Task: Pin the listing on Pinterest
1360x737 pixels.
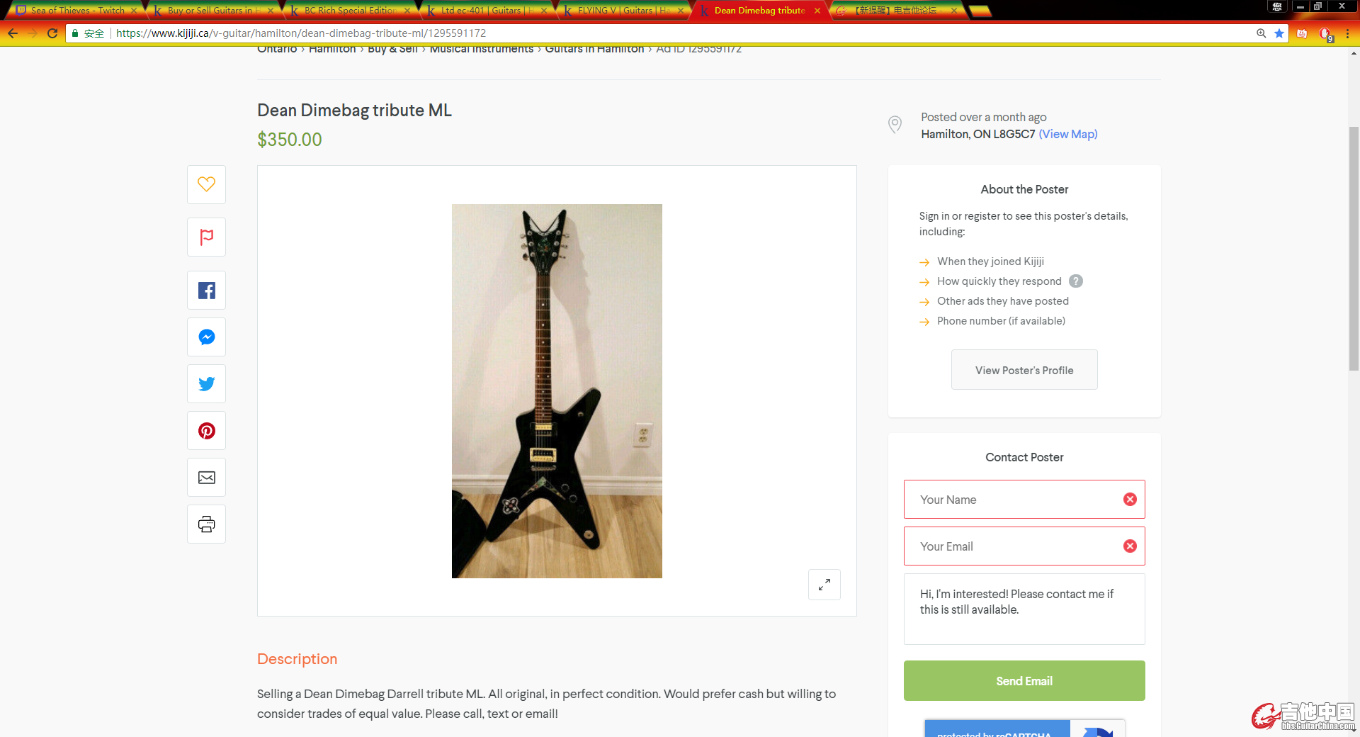Action: pyautogui.click(x=206, y=431)
